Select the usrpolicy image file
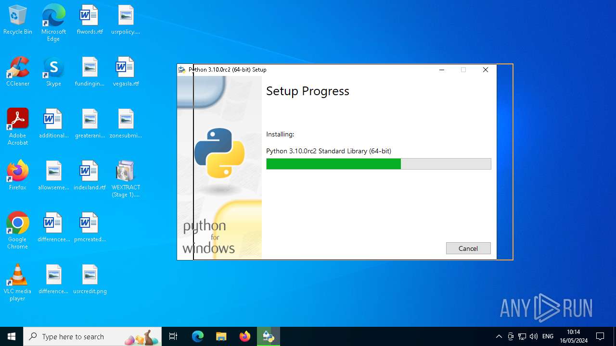Viewport: 616px width, 346px height. (126, 20)
